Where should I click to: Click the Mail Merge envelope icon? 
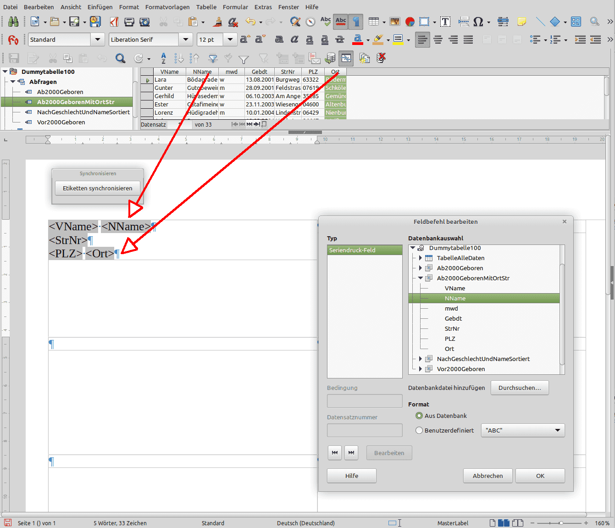(315, 58)
